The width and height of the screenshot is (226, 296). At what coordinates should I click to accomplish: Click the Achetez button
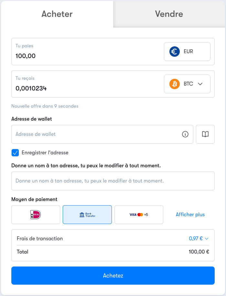pyautogui.click(x=113, y=276)
